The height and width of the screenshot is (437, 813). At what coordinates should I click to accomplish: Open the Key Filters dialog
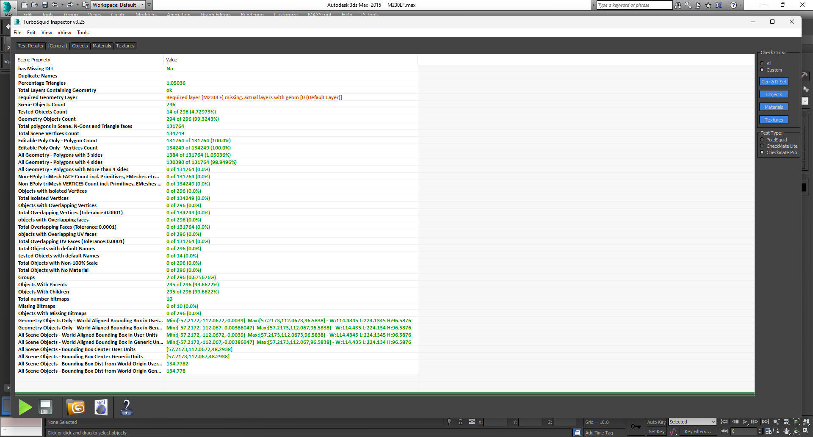697,431
